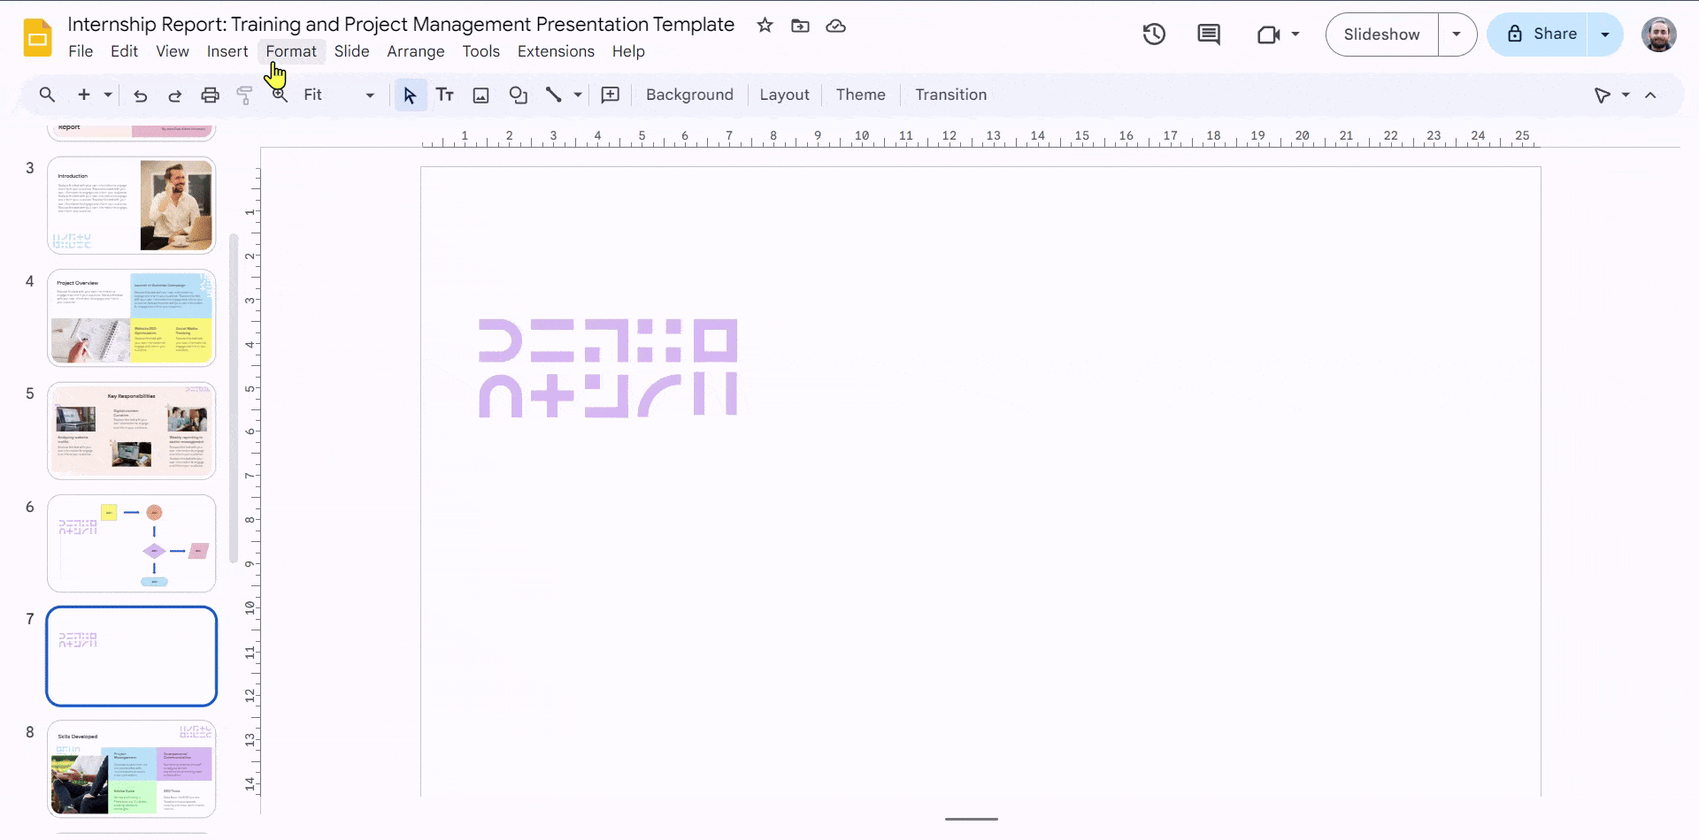Redo the last action
Viewport: 1699px width, 840px height.
click(174, 95)
